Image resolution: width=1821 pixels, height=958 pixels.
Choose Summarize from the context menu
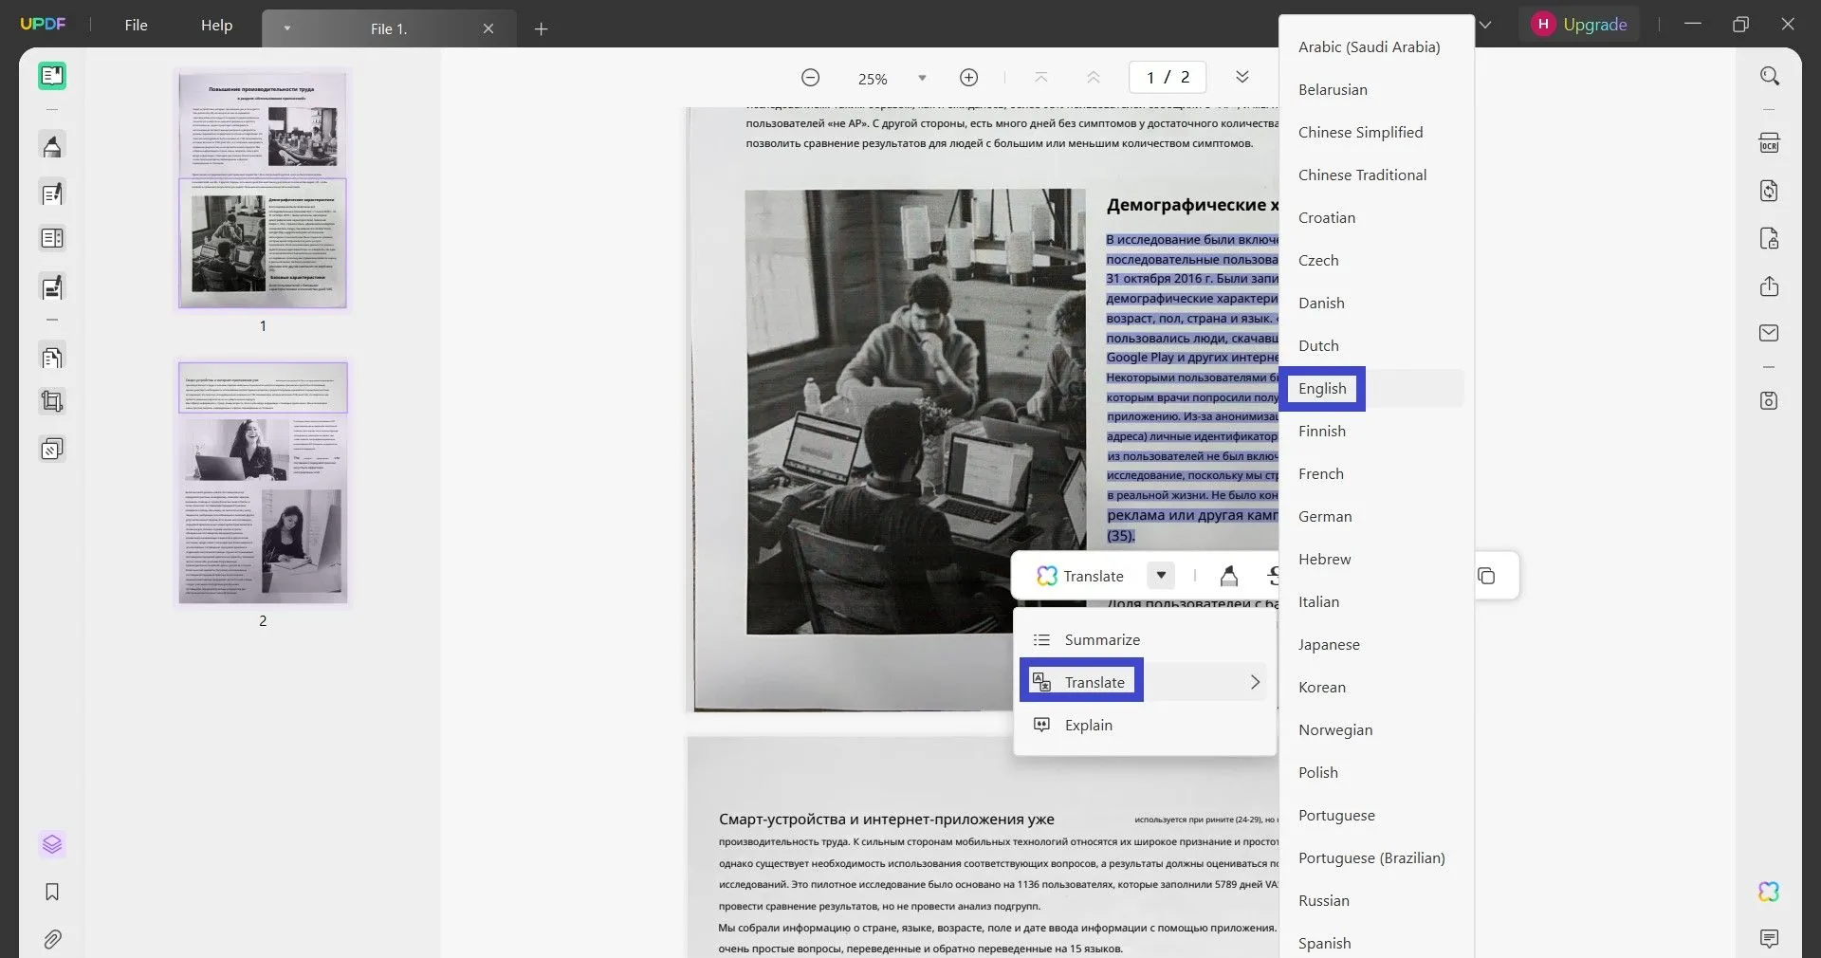pyautogui.click(x=1103, y=638)
